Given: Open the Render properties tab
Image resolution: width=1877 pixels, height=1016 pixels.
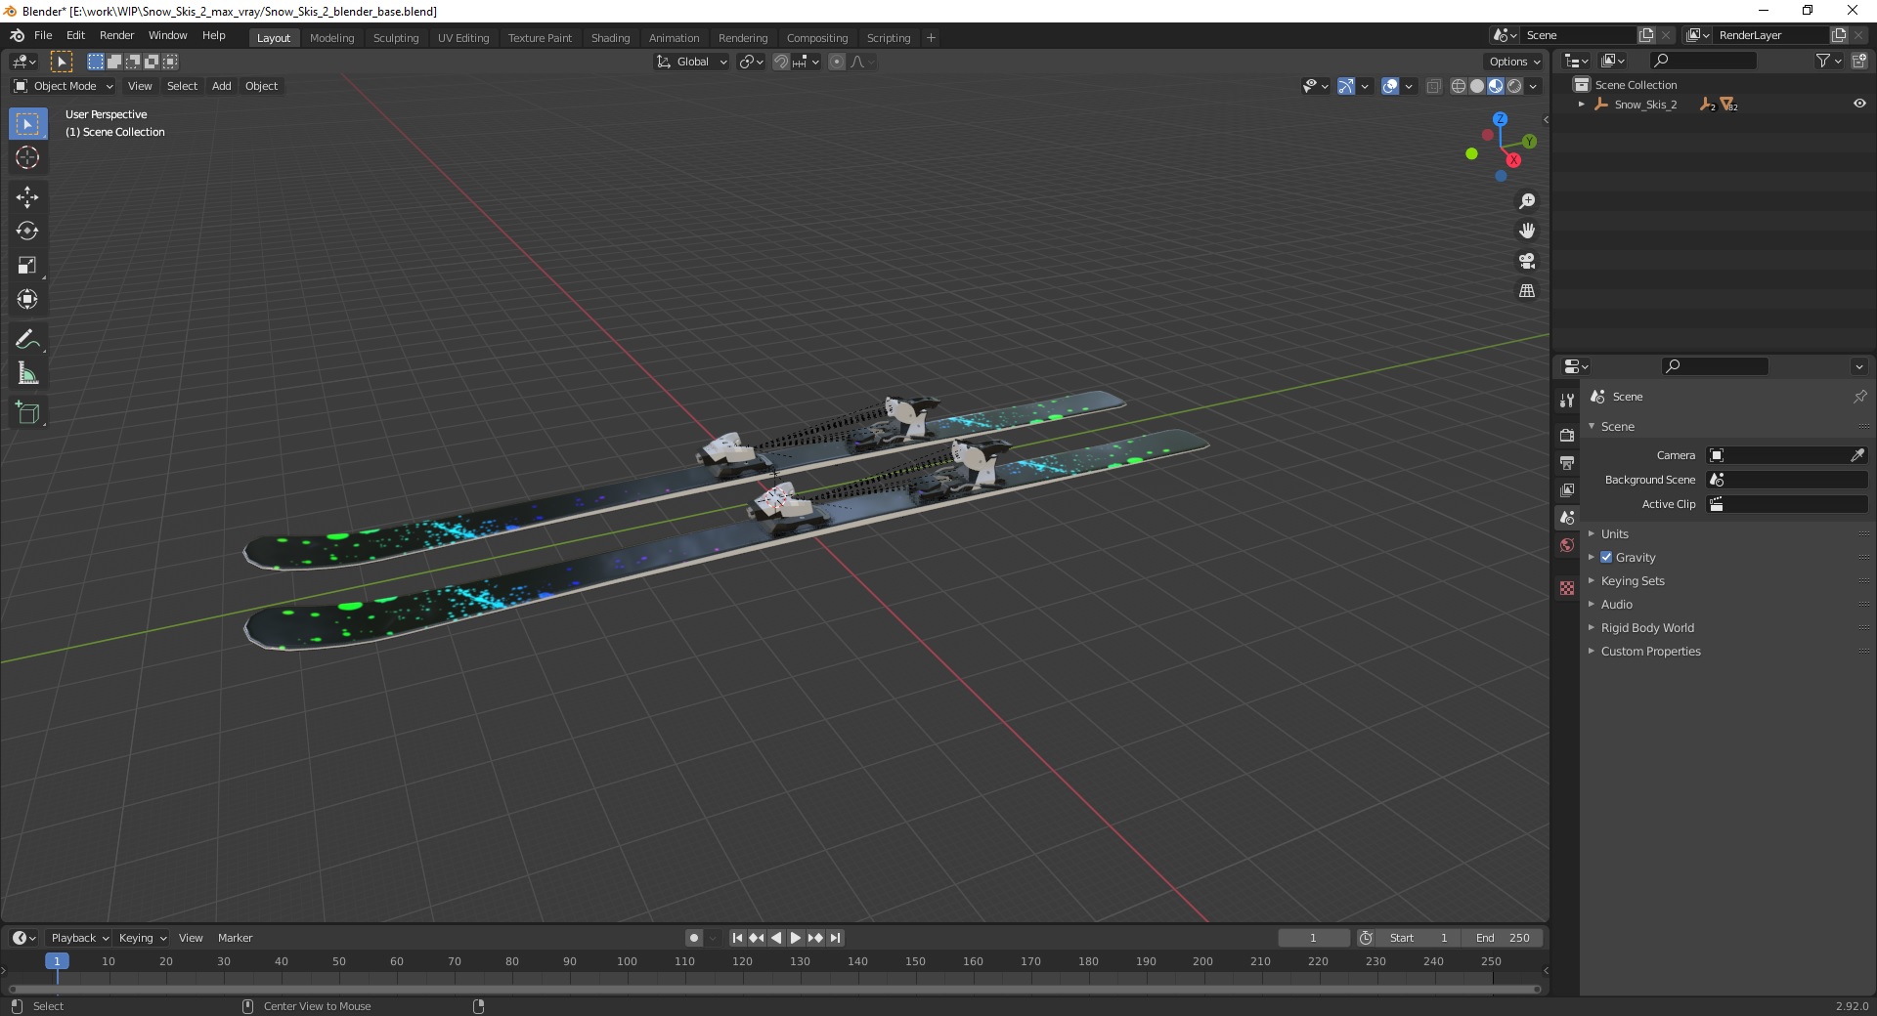Looking at the screenshot, I should tap(1567, 435).
